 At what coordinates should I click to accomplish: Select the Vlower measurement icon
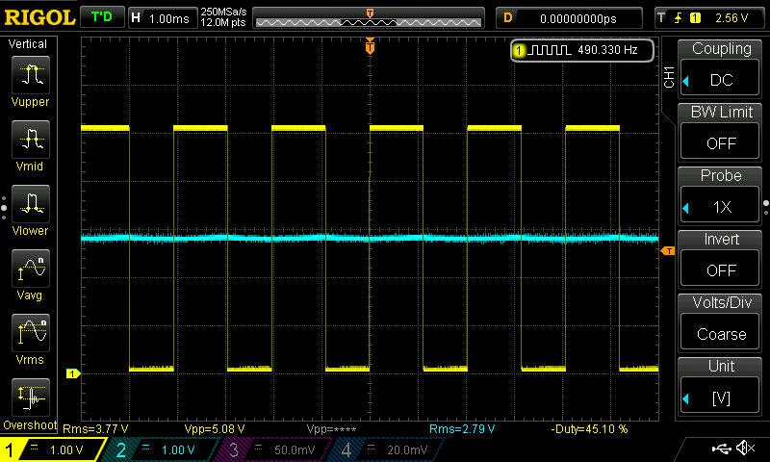tap(31, 204)
